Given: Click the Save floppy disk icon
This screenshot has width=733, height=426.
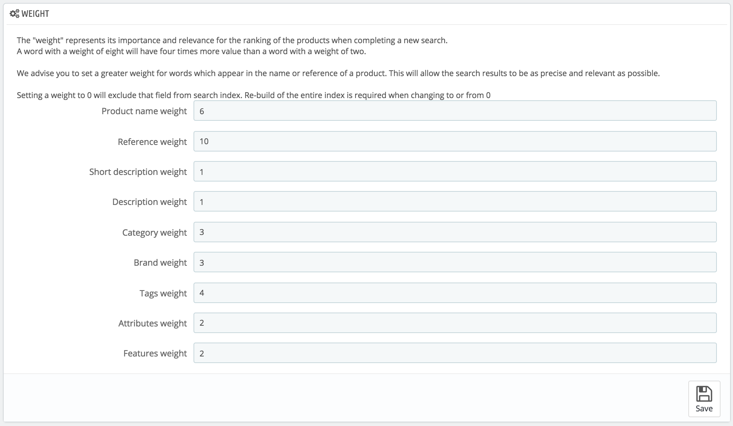Looking at the screenshot, I should coord(704,395).
